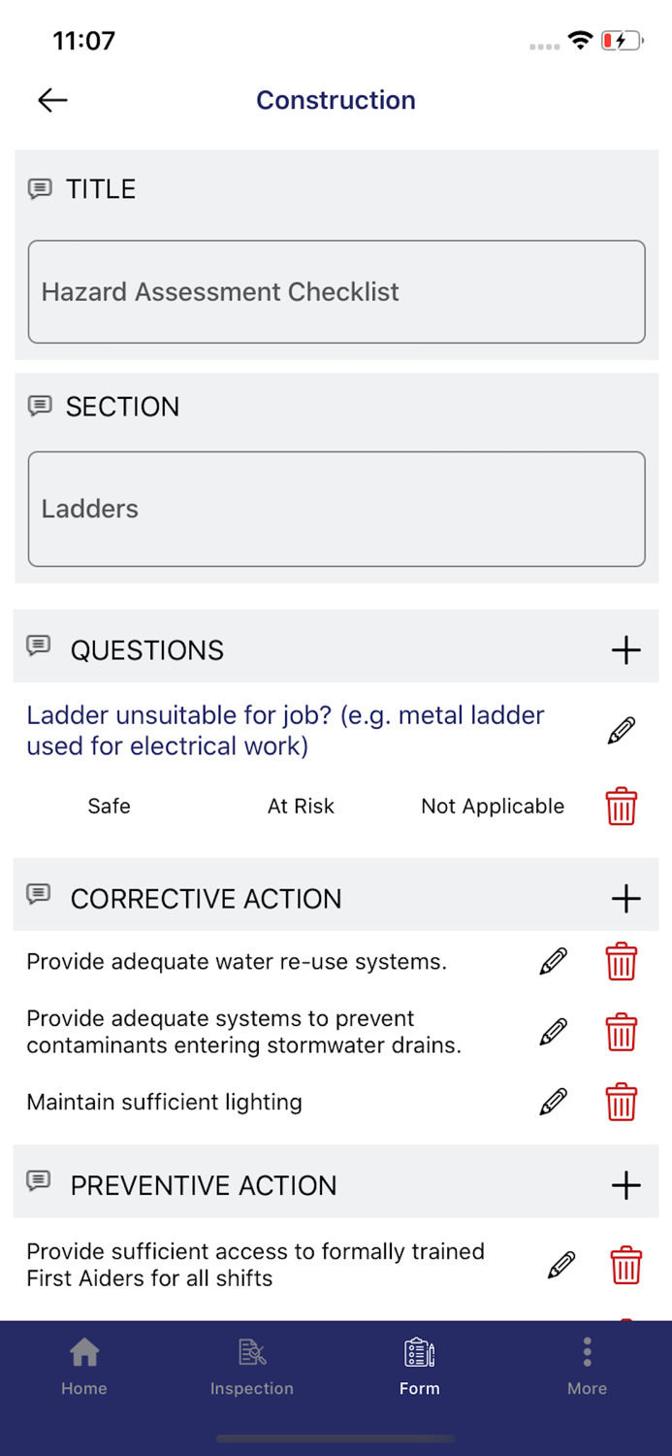Select the 'Safe' response option
Image resolution: width=672 pixels, height=1456 pixels.
[109, 806]
